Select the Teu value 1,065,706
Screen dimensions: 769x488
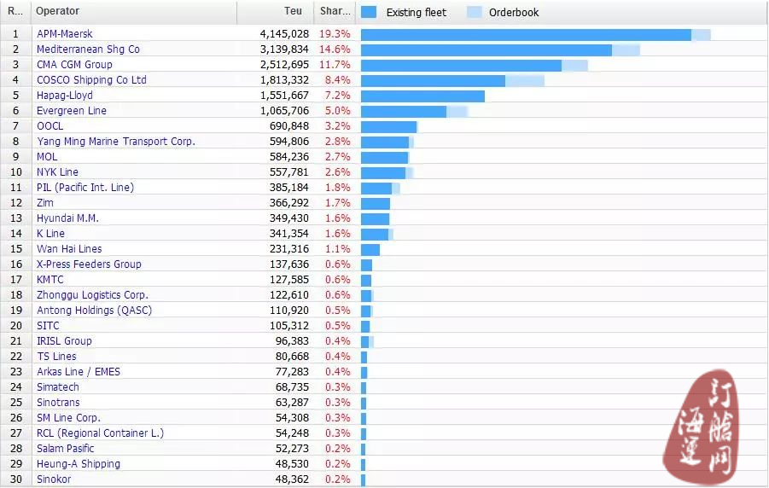[x=284, y=111]
